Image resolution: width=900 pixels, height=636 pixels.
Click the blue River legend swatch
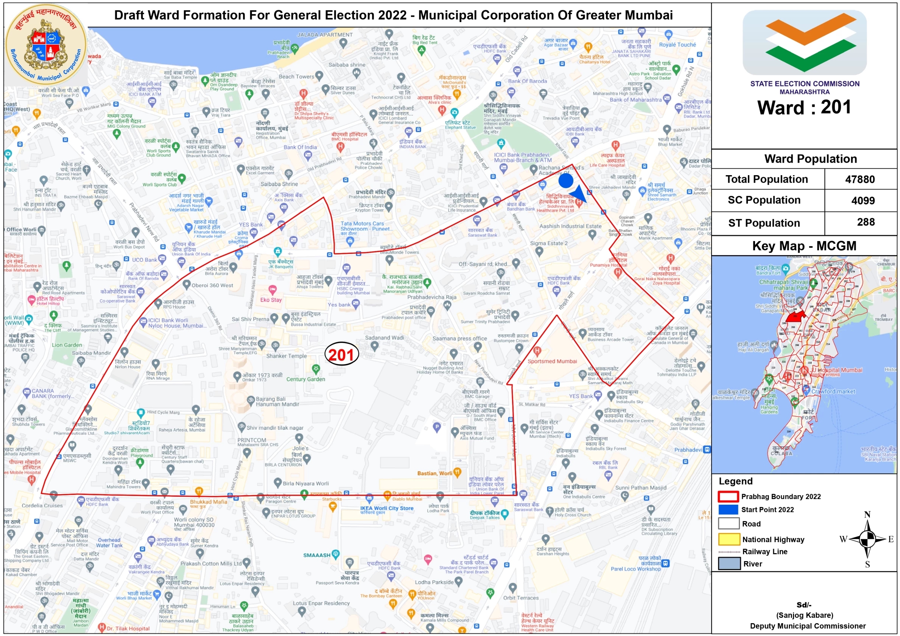729,563
